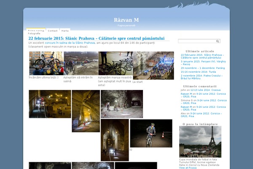Screen dimensions: 253x169
Task: Open Alex's comment on 9-24 iunie 2012: Corsica
Action: [x=201, y=115]
